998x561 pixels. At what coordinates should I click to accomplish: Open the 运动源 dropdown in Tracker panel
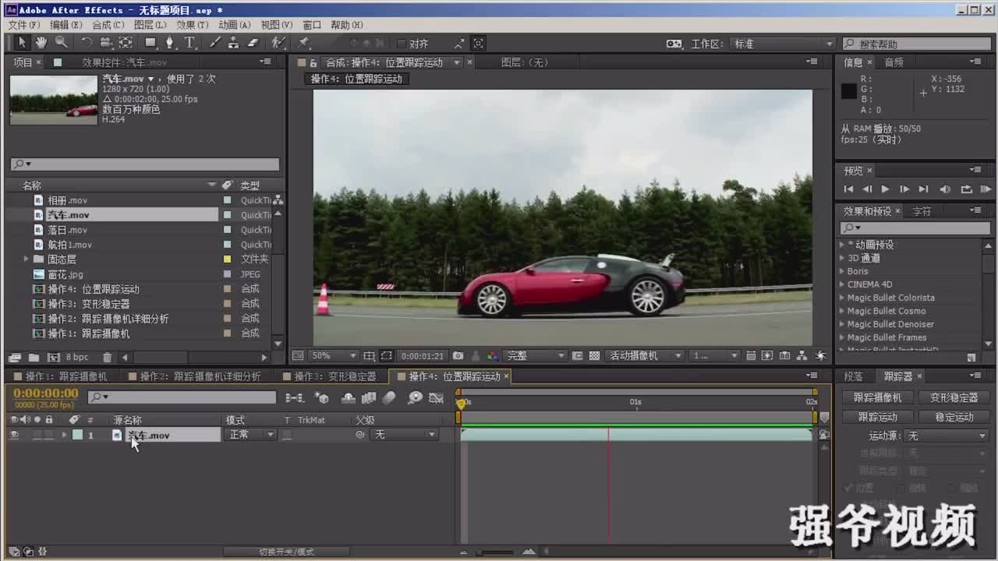946,436
